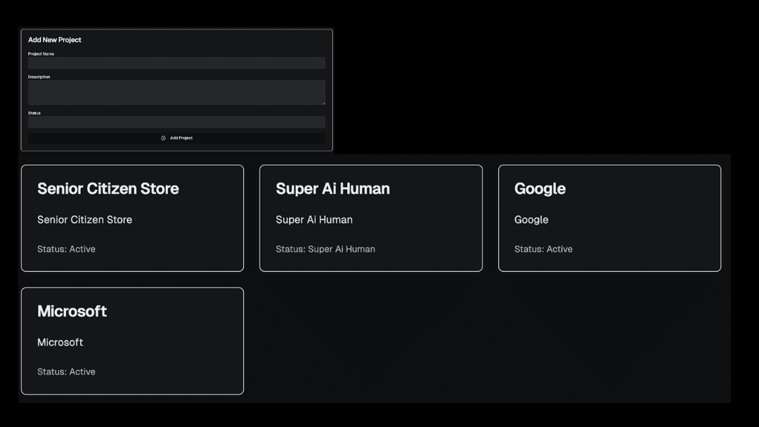Viewport: 759px width, 427px height.
Task: Select the Microsoft project card title
Action: [72, 311]
